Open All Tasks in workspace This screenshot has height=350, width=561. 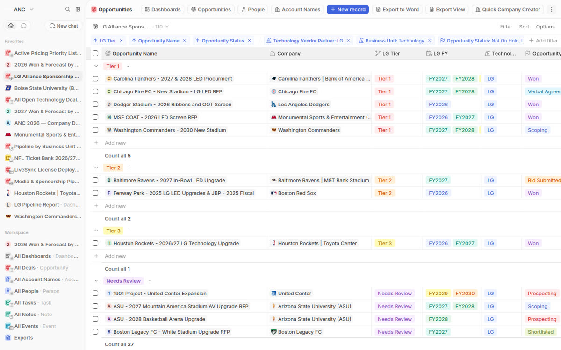(x=43, y=303)
